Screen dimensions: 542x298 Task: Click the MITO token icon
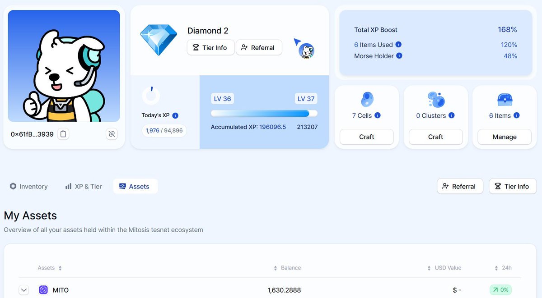click(43, 290)
